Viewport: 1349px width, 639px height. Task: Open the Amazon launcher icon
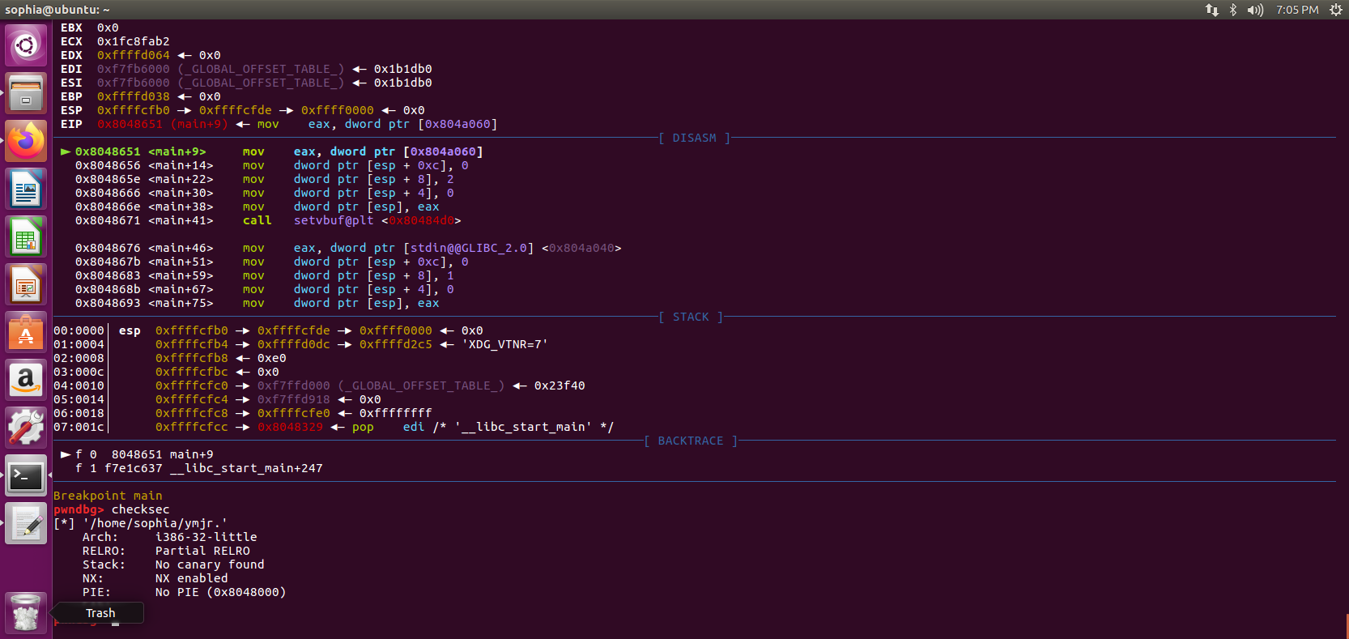(26, 381)
